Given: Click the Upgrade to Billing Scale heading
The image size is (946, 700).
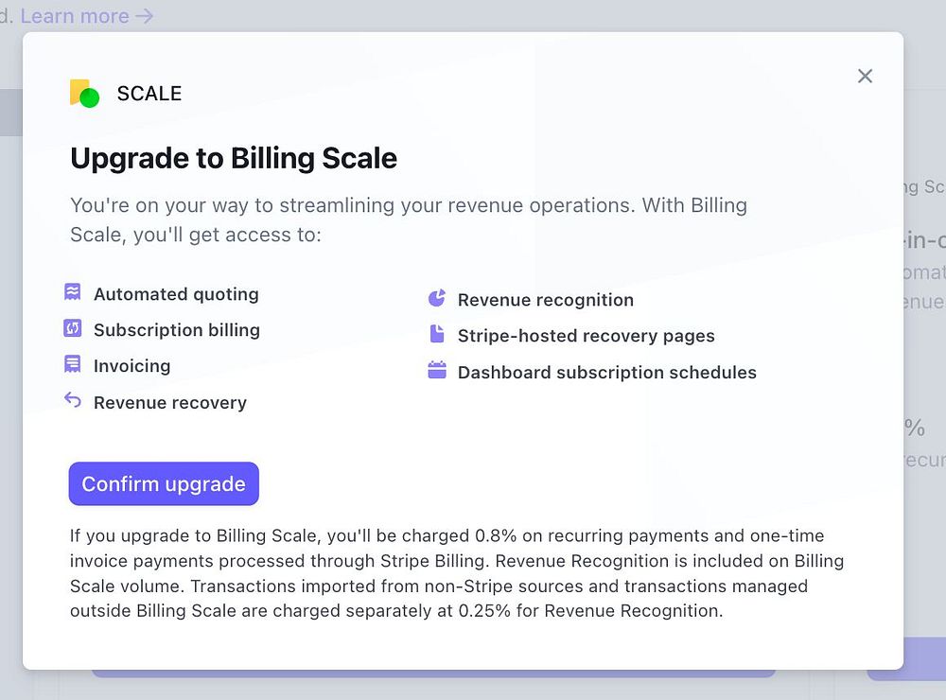Looking at the screenshot, I should coord(234,158).
